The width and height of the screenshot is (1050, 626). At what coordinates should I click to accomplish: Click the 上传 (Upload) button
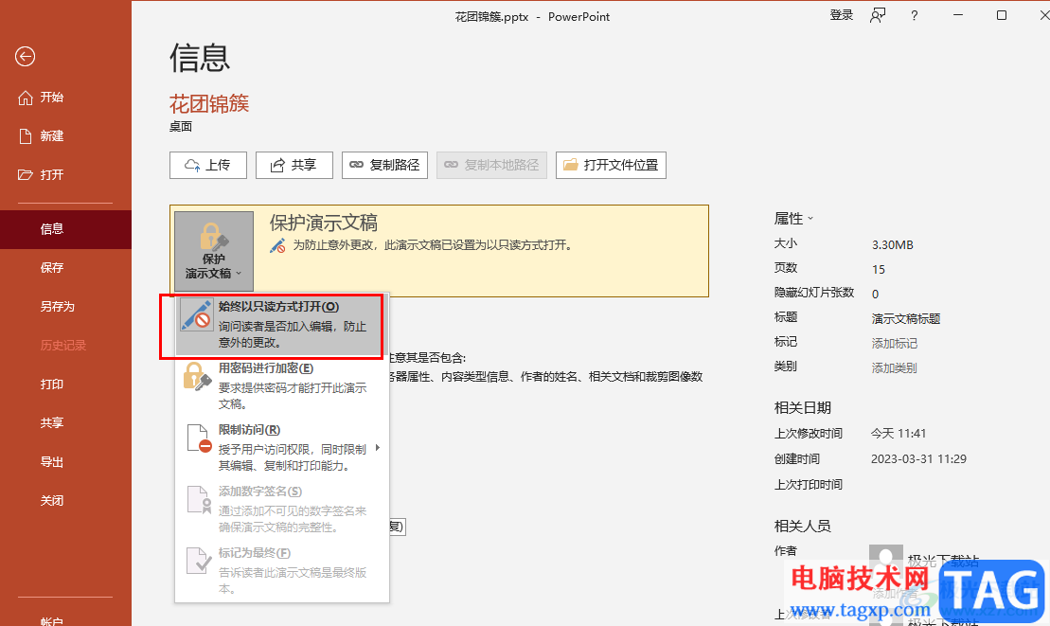tap(208, 166)
